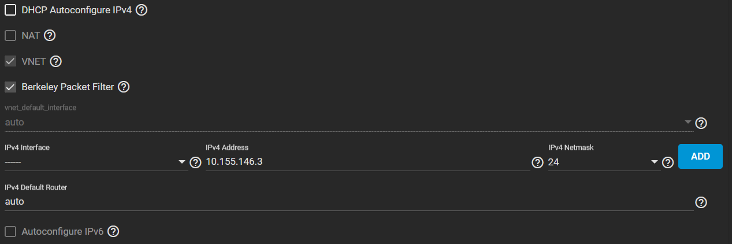Expand the vnet_default_interface dropdown
This screenshot has width=732, height=244.
pos(347,123)
